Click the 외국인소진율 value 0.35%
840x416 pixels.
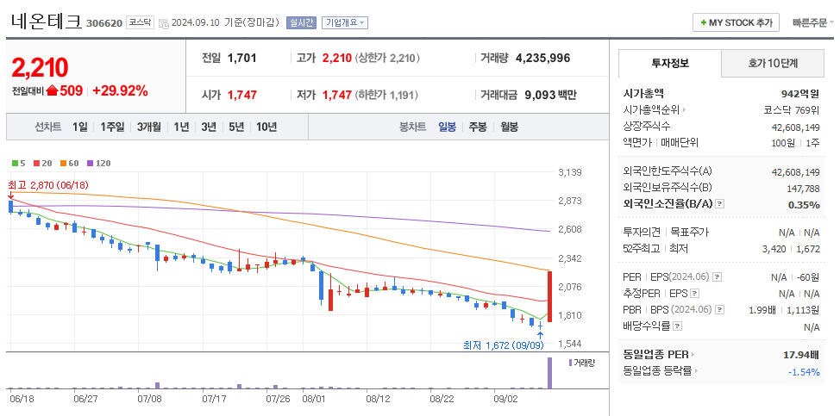[x=804, y=204]
